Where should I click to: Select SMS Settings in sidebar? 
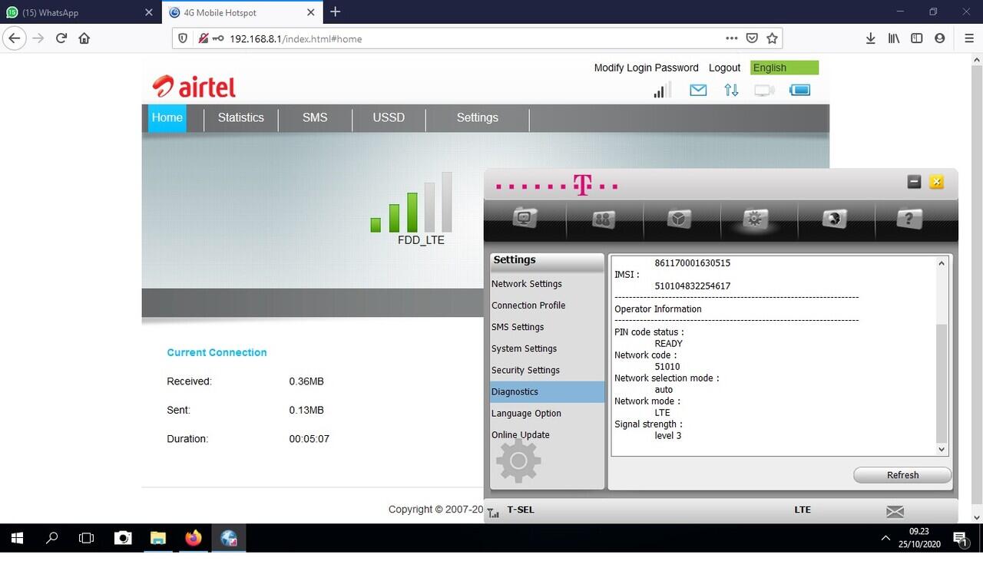(x=547, y=327)
